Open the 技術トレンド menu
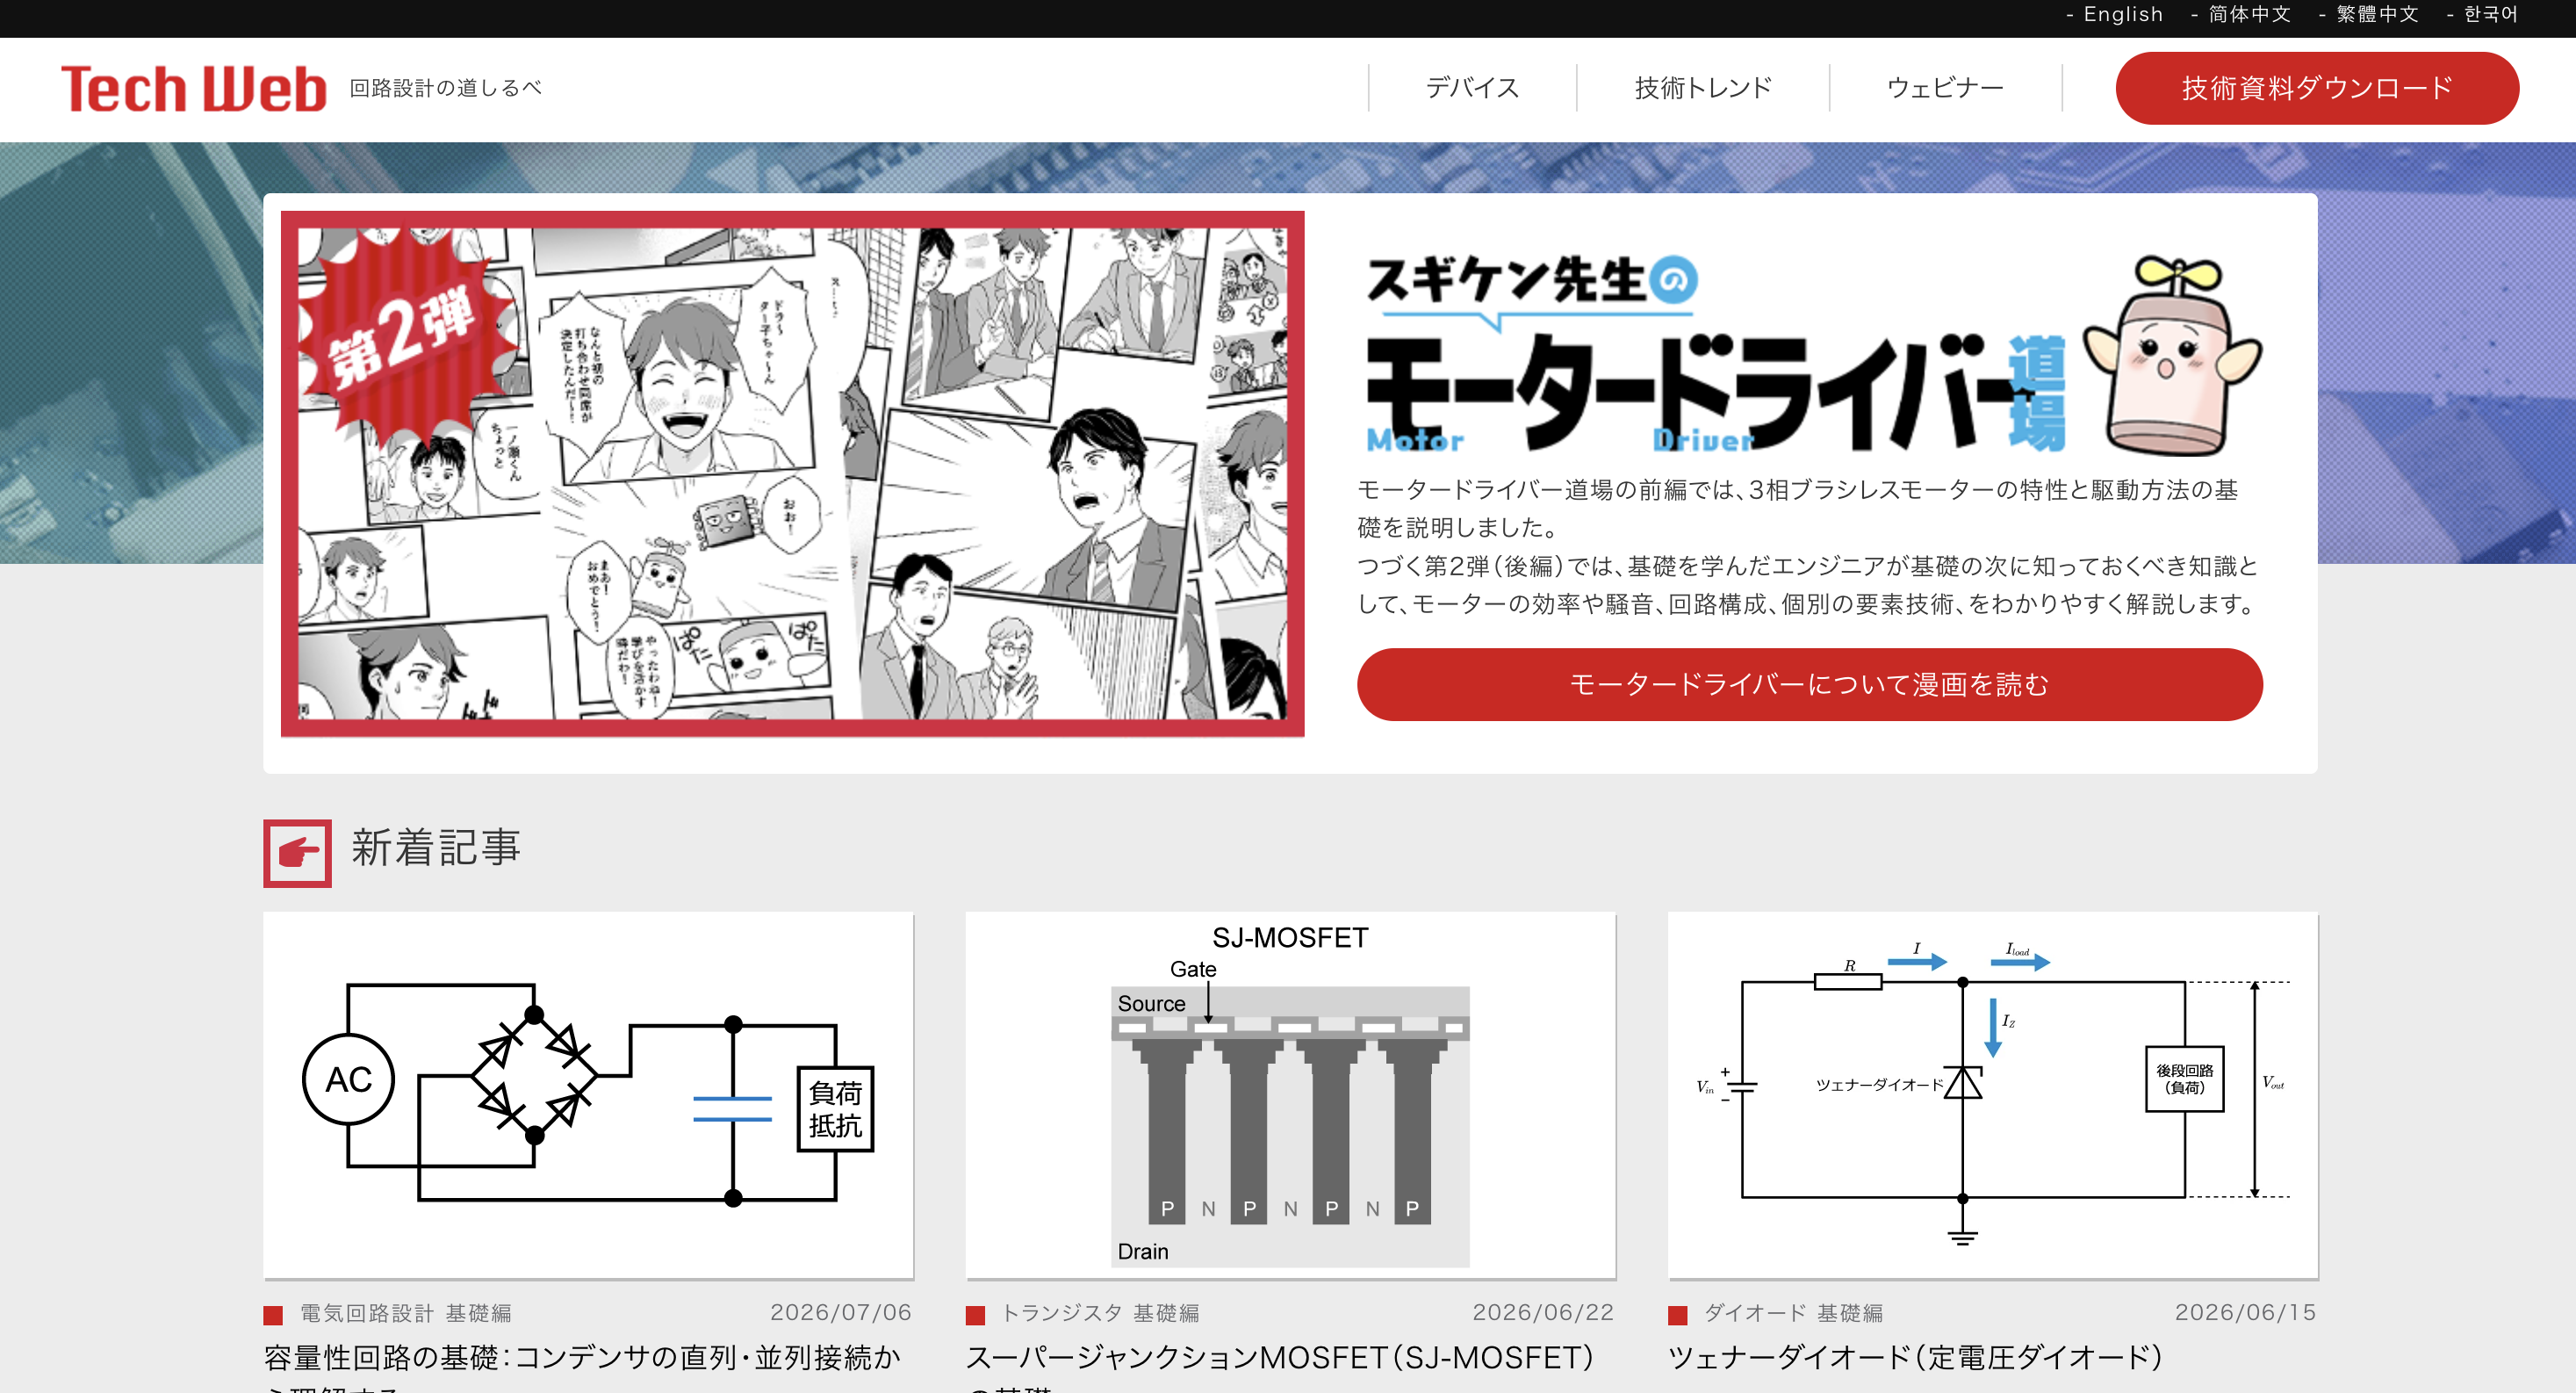Viewport: 2576px width, 1393px height. pos(1703,88)
